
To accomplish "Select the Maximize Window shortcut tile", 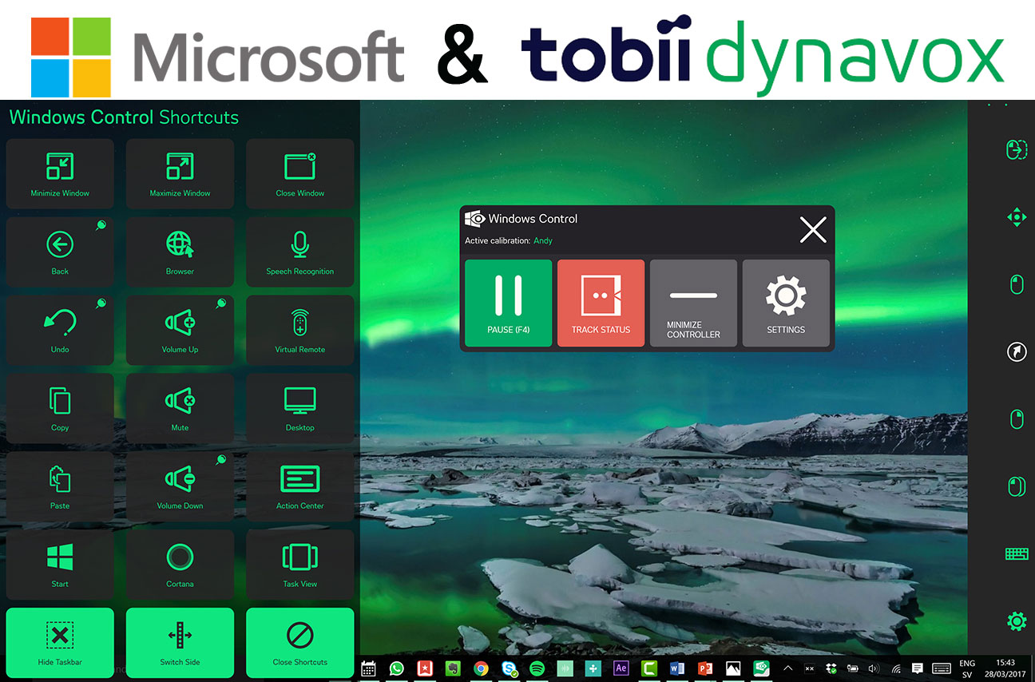I will tap(180, 174).
